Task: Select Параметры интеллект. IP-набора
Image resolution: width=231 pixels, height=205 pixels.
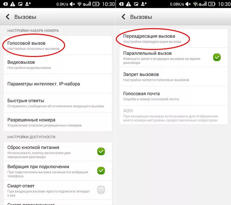Action: tap(58, 84)
